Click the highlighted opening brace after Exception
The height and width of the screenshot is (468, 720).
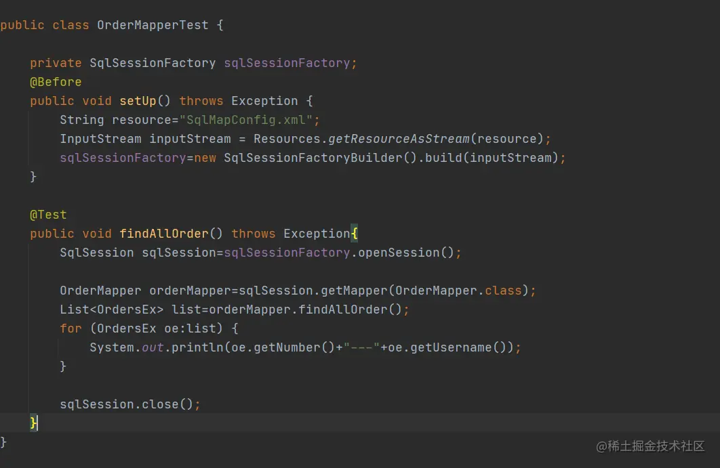point(354,234)
